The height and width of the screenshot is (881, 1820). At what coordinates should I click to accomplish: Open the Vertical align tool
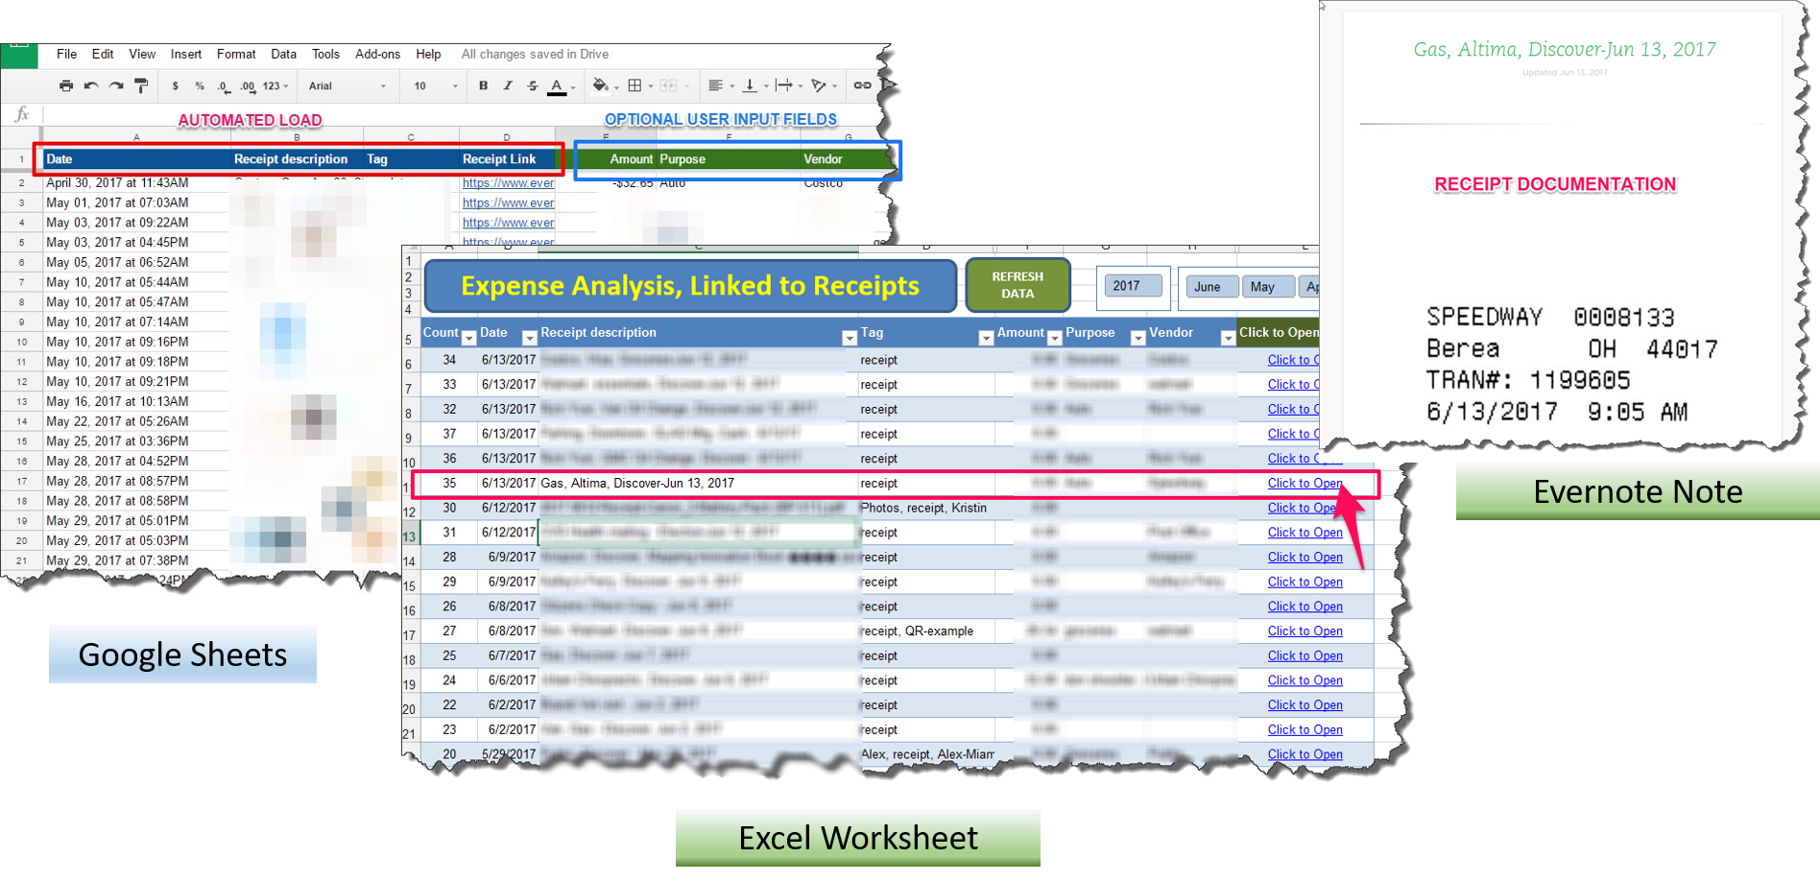point(750,86)
